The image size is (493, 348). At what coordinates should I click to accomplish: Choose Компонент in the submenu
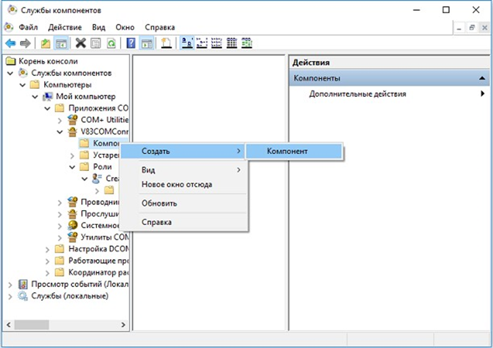pos(293,151)
